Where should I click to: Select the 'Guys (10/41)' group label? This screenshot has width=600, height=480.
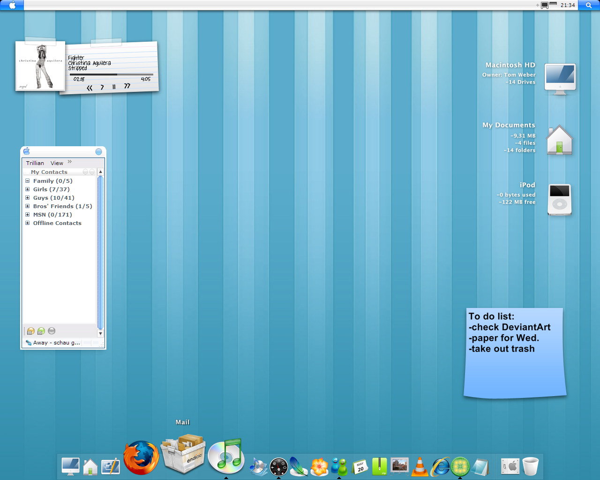(53, 198)
